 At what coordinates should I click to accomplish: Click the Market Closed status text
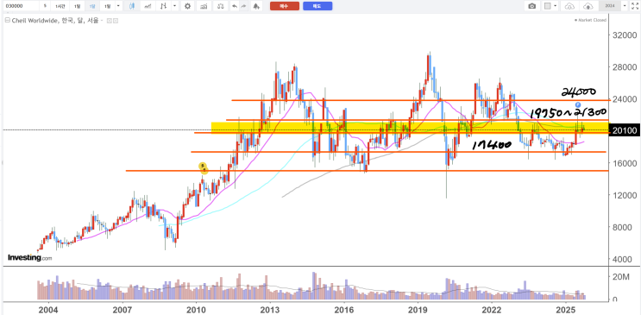coord(592,20)
